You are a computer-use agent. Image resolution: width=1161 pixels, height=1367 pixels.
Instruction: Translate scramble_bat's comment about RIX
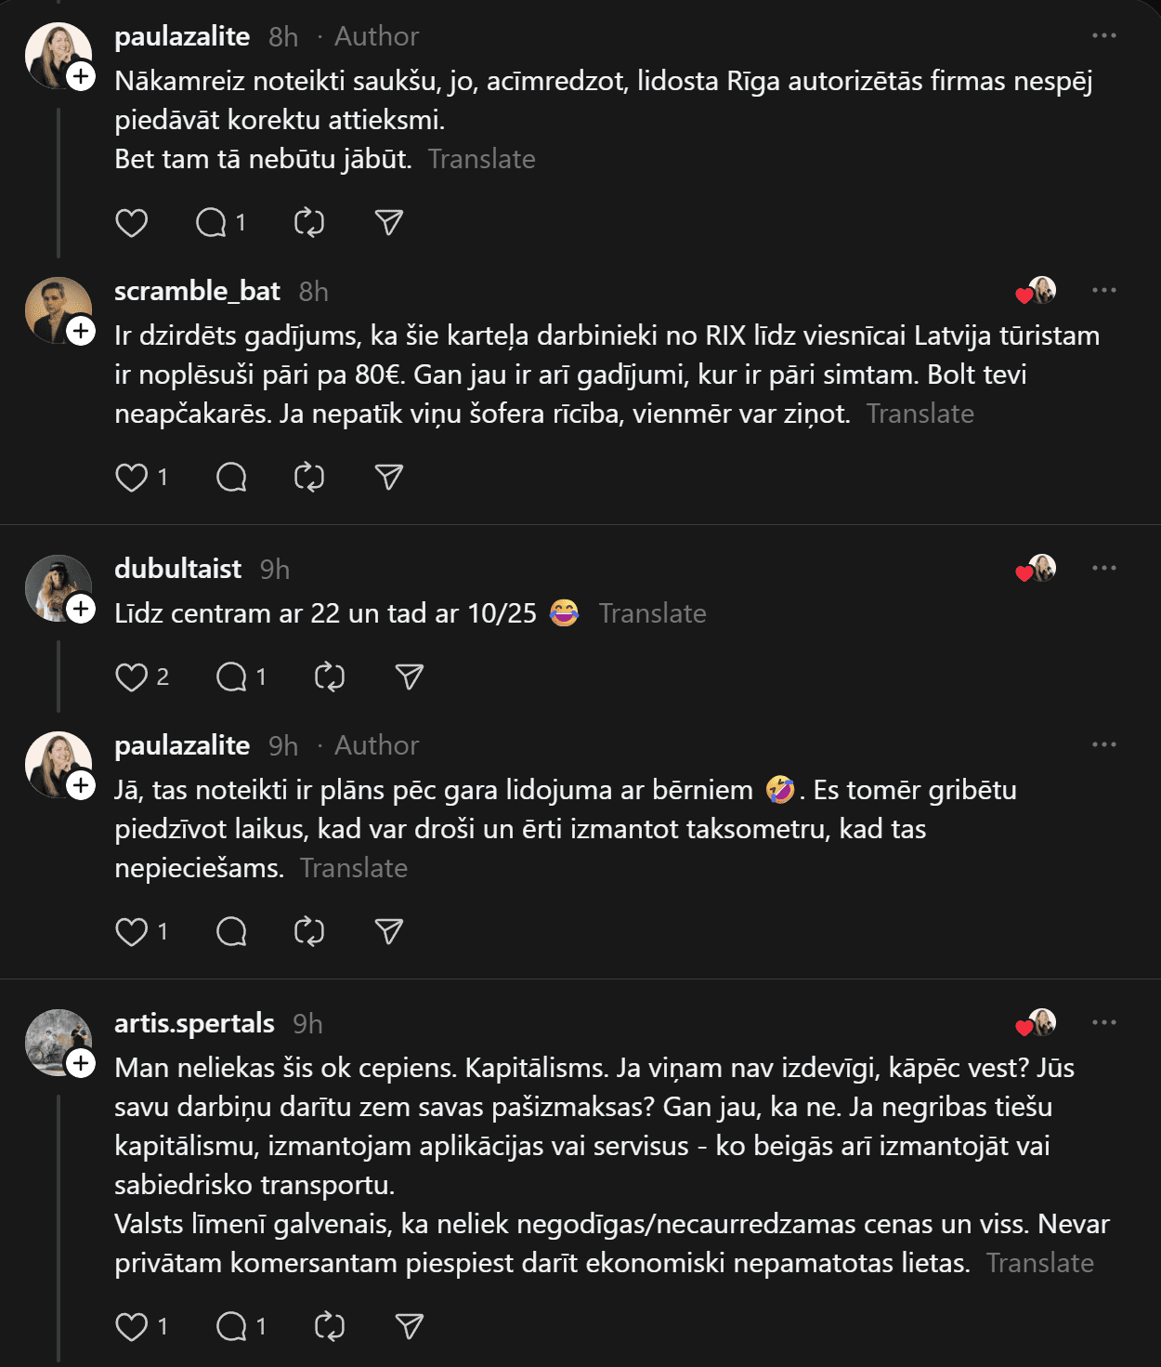(x=920, y=414)
